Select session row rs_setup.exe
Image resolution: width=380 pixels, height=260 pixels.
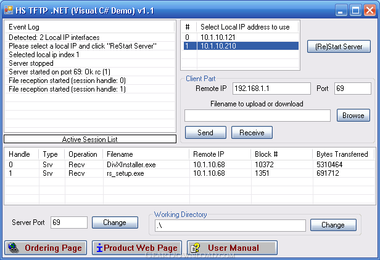190,173
